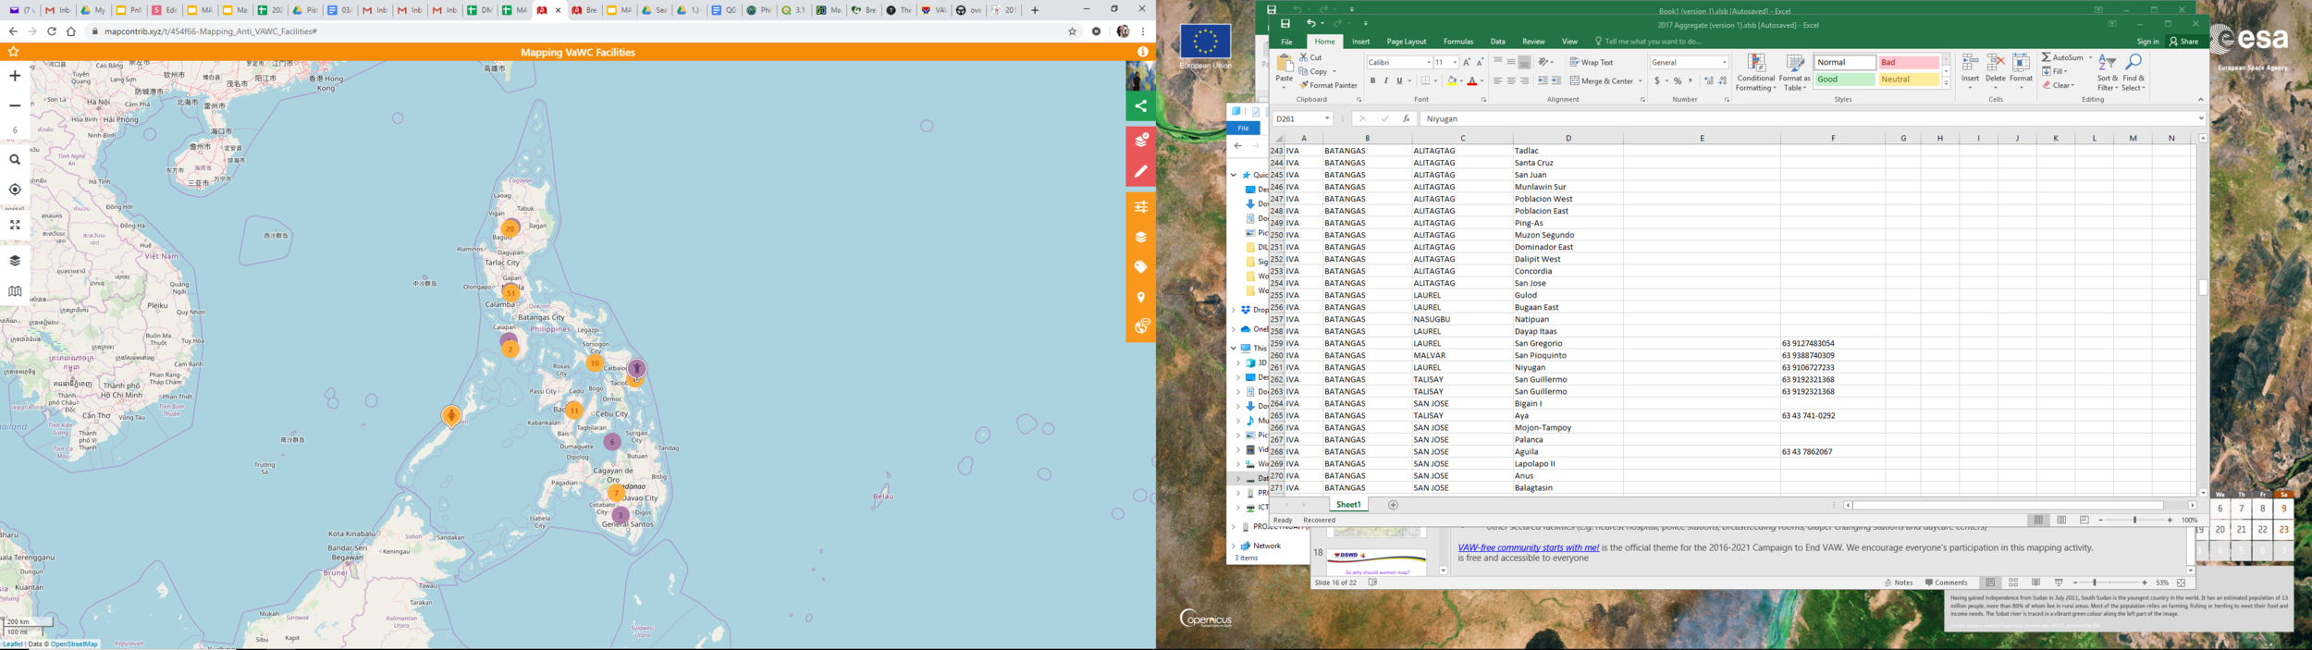Viewport: 2312px width, 650px height.
Task: Toggle Wrap Text in Excel
Action: (x=1591, y=62)
